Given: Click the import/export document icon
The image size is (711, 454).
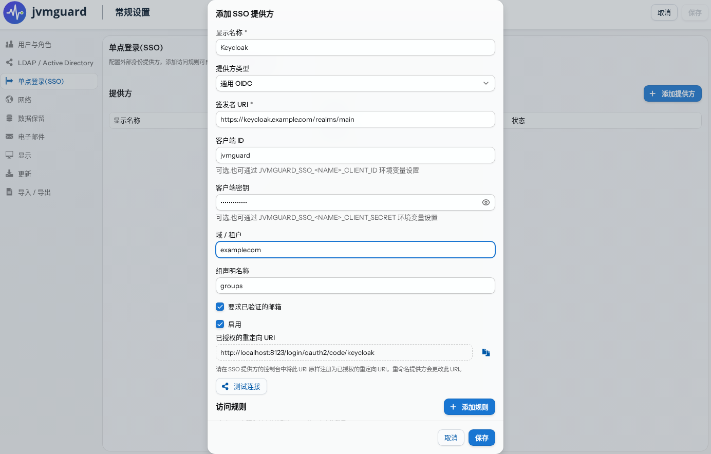Looking at the screenshot, I should (9, 192).
